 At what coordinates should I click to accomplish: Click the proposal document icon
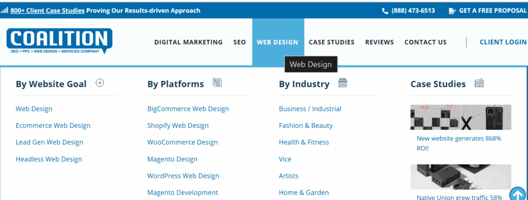tap(452, 11)
